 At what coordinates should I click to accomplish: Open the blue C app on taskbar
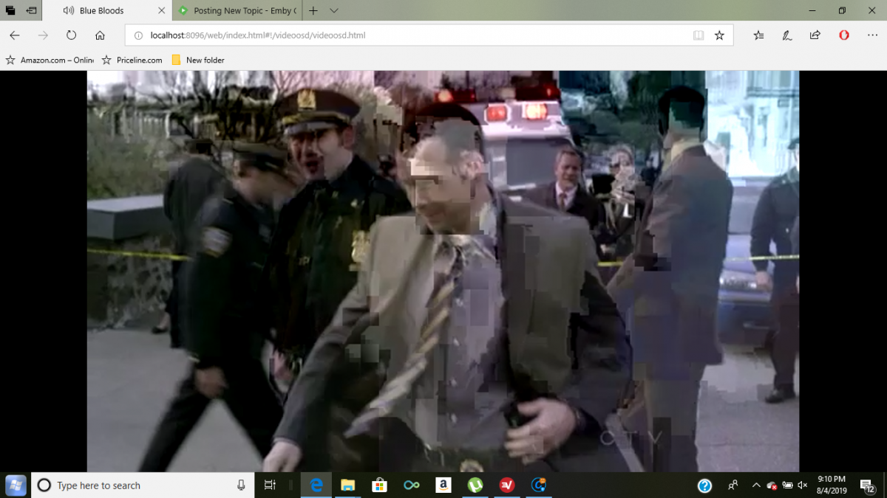pos(539,485)
